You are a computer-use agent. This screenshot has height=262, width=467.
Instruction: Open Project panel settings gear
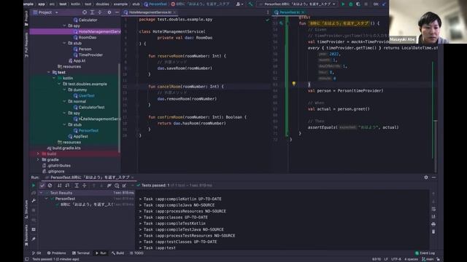click(109, 12)
